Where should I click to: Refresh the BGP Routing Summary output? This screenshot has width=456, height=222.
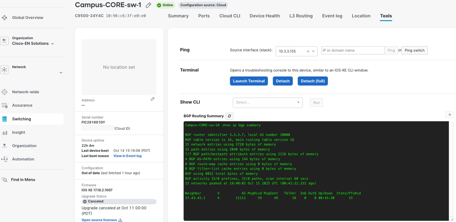point(230,116)
